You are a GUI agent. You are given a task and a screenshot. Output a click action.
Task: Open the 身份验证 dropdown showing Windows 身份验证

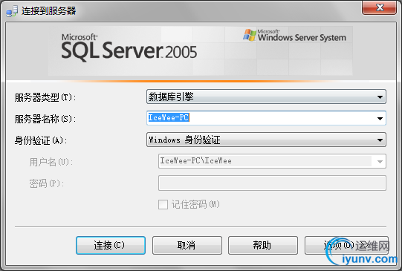pos(266,140)
